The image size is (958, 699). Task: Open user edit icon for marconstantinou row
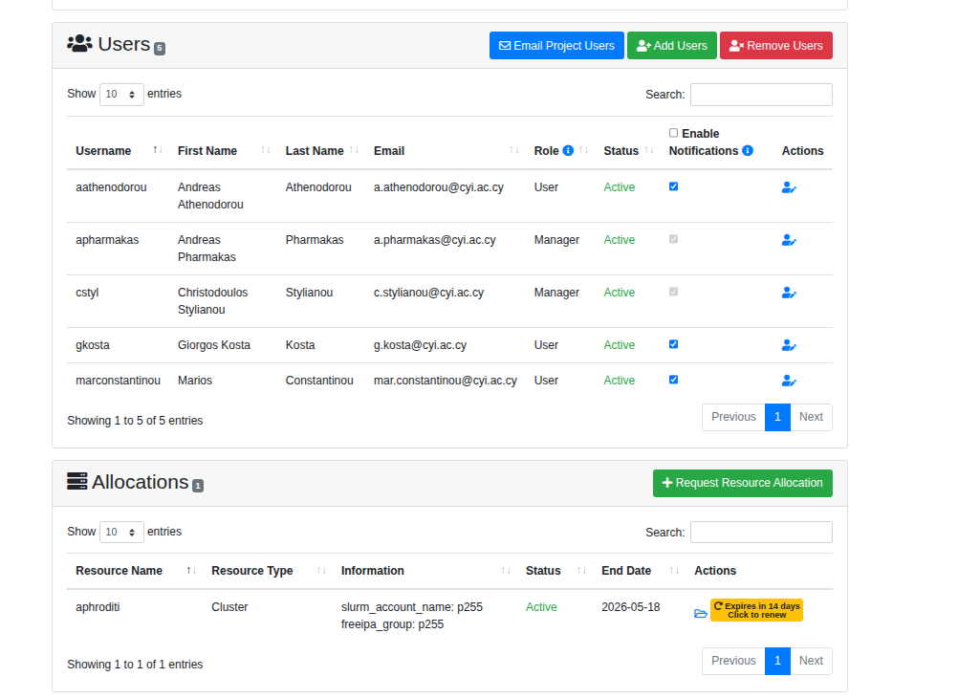pos(789,381)
